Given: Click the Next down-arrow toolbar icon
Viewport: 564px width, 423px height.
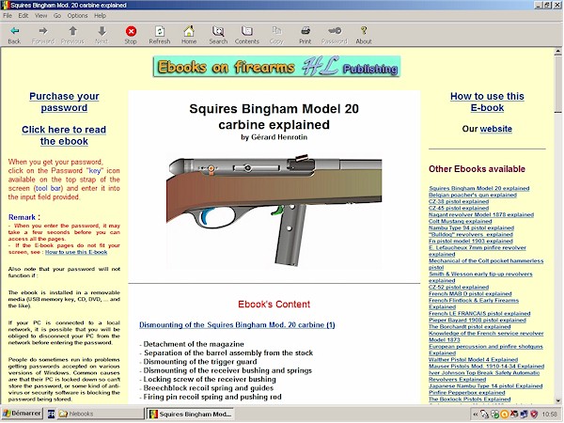Looking at the screenshot, I should [x=102, y=31].
